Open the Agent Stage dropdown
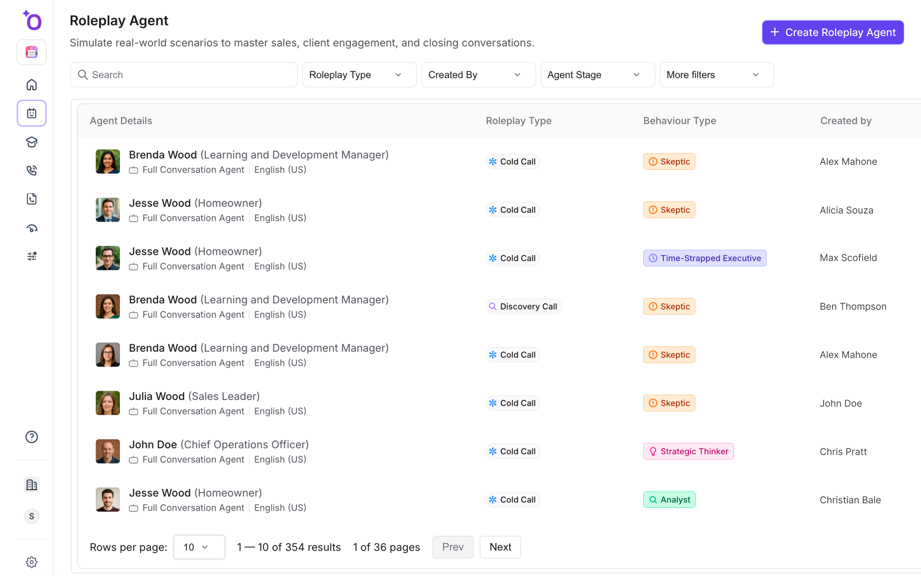The height and width of the screenshot is (576, 921). tap(597, 75)
